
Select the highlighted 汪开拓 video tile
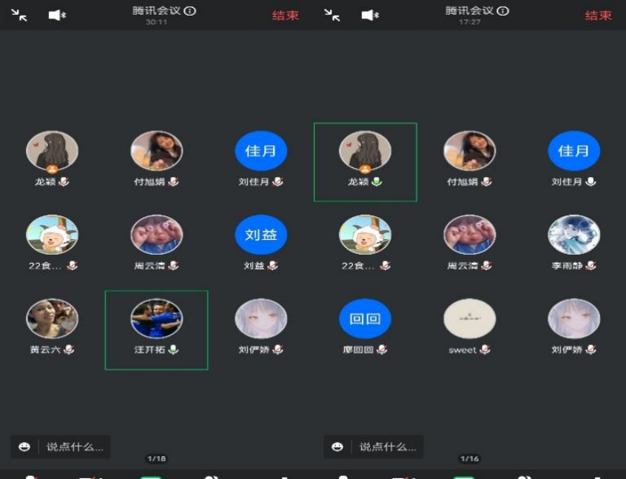[x=156, y=329]
